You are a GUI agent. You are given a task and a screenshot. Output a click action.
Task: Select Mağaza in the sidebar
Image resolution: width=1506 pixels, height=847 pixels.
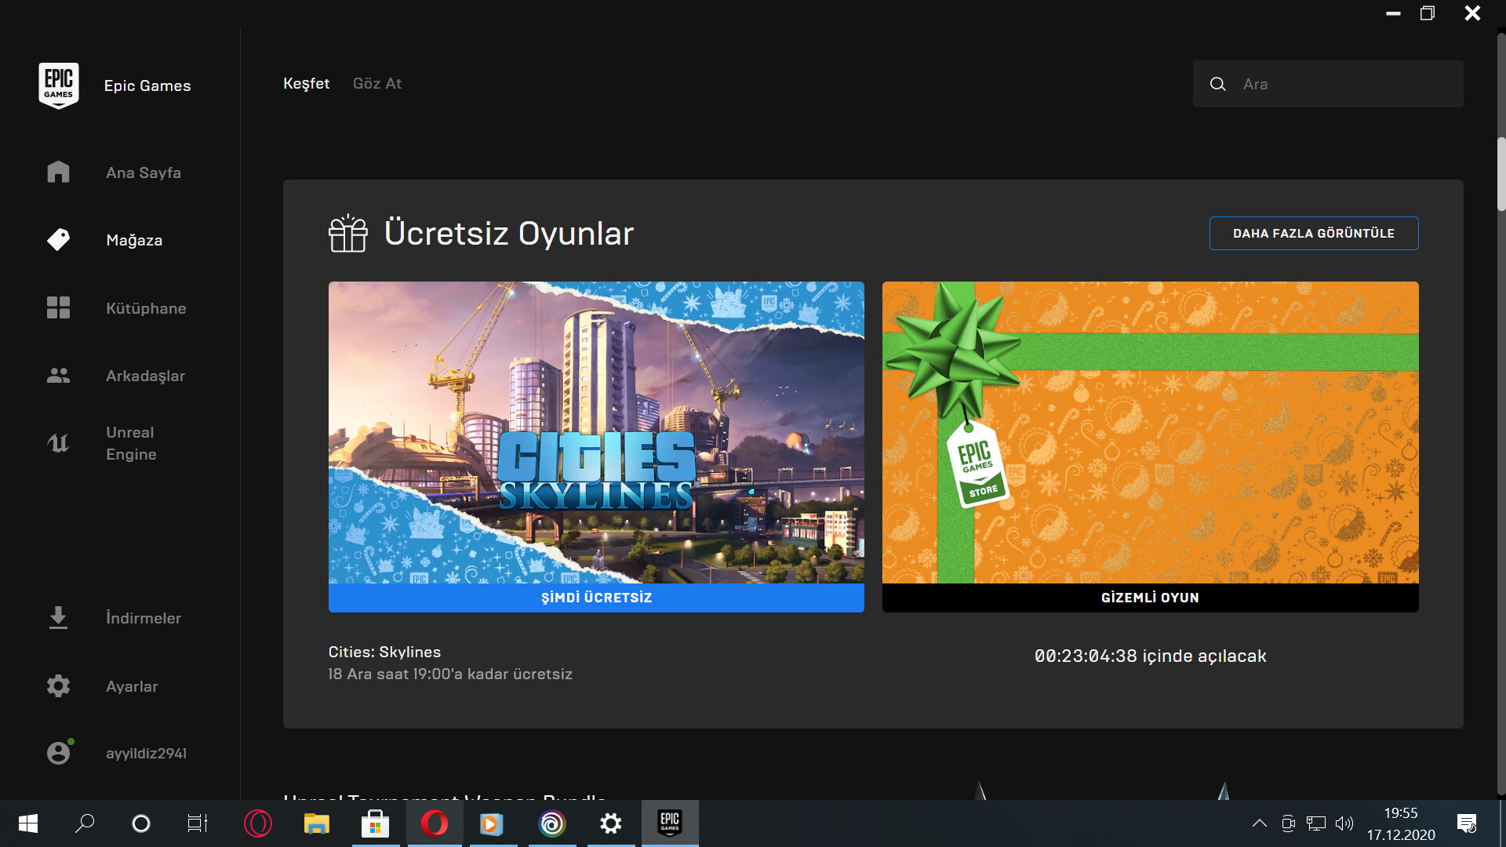[134, 240]
